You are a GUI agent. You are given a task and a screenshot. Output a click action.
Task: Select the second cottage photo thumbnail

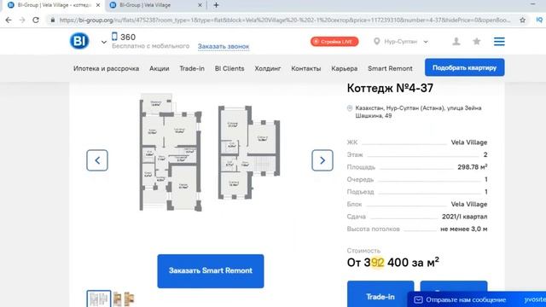[x=124, y=299]
